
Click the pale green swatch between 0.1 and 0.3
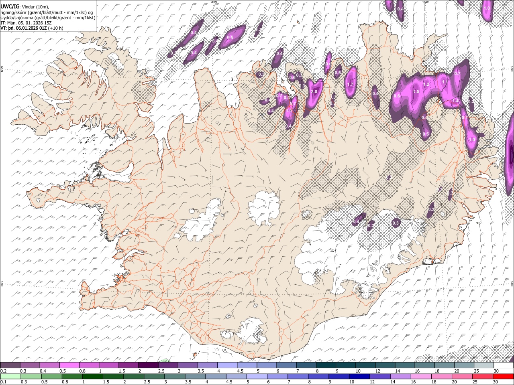coord(10,376)
